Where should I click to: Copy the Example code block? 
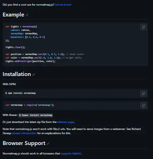pos(144,27)
